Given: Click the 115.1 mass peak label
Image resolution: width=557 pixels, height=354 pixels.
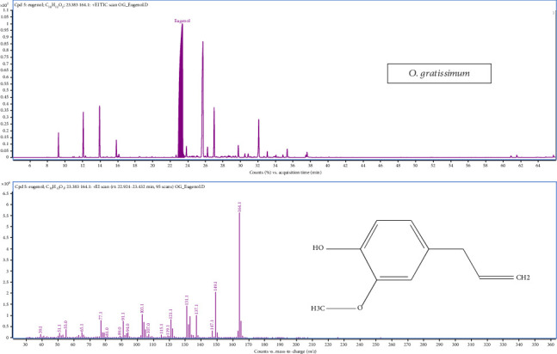Looking at the screenshot, I should [161, 328].
